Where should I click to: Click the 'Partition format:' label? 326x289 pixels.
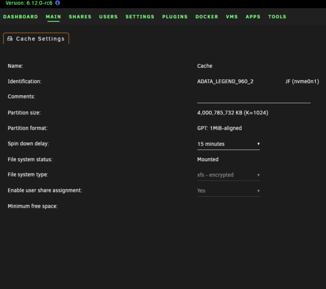[28, 128]
